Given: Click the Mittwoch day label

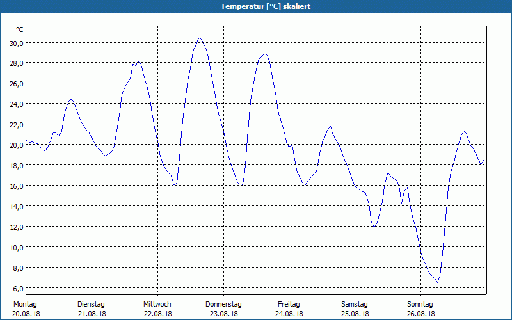Looking at the screenshot, I should (157, 304).
